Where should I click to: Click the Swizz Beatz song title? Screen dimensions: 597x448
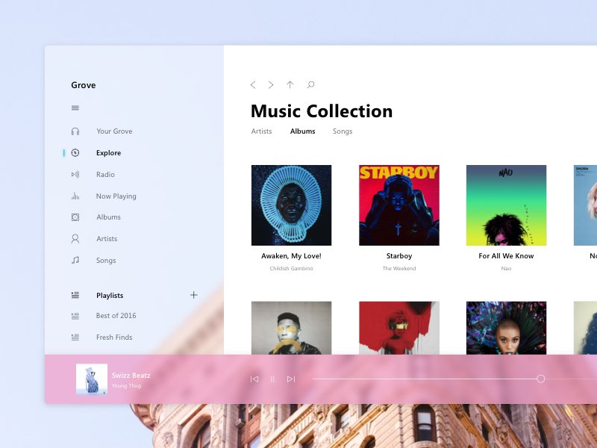pyautogui.click(x=131, y=376)
